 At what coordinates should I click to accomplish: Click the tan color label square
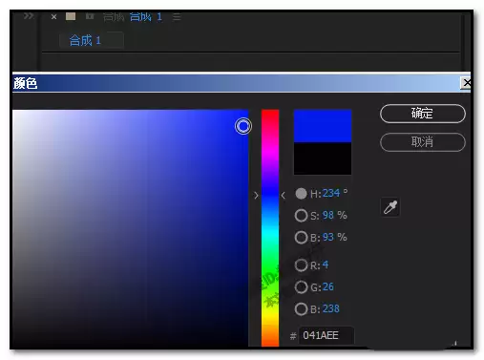[71, 16]
